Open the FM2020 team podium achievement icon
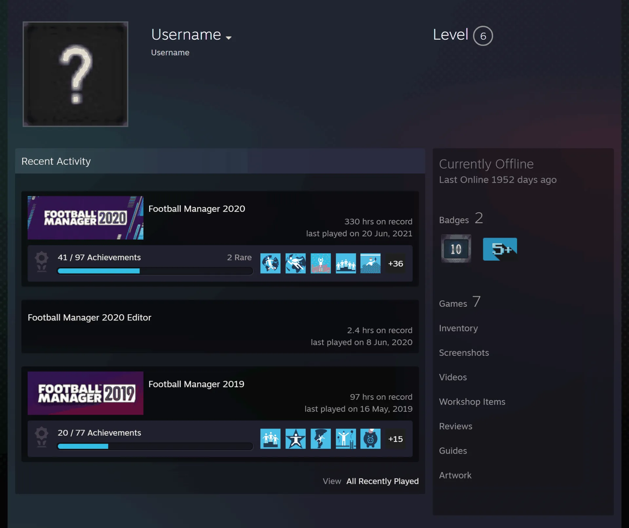The image size is (629, 528). point(346,263)
